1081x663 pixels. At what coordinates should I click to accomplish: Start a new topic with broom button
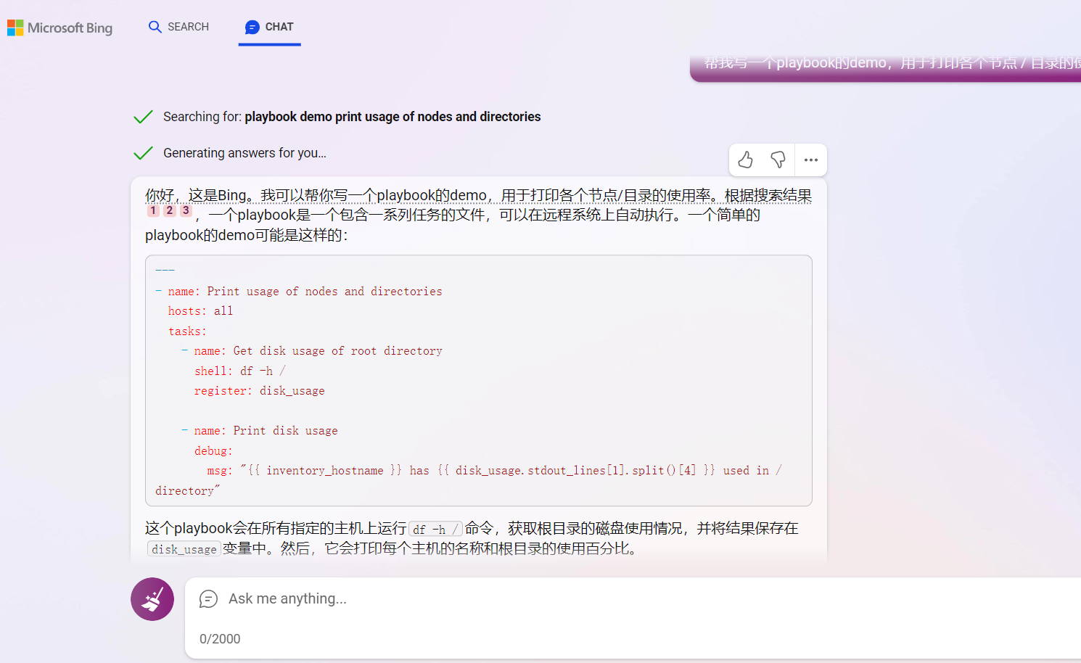pos(152,599)
